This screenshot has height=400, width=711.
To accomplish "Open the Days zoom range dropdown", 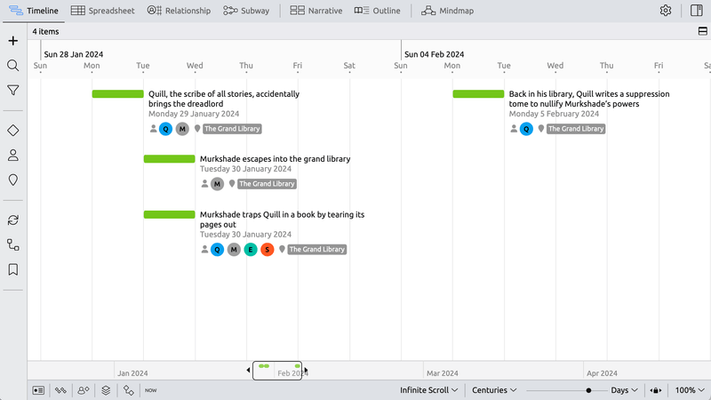I will (x=624, y=390).
